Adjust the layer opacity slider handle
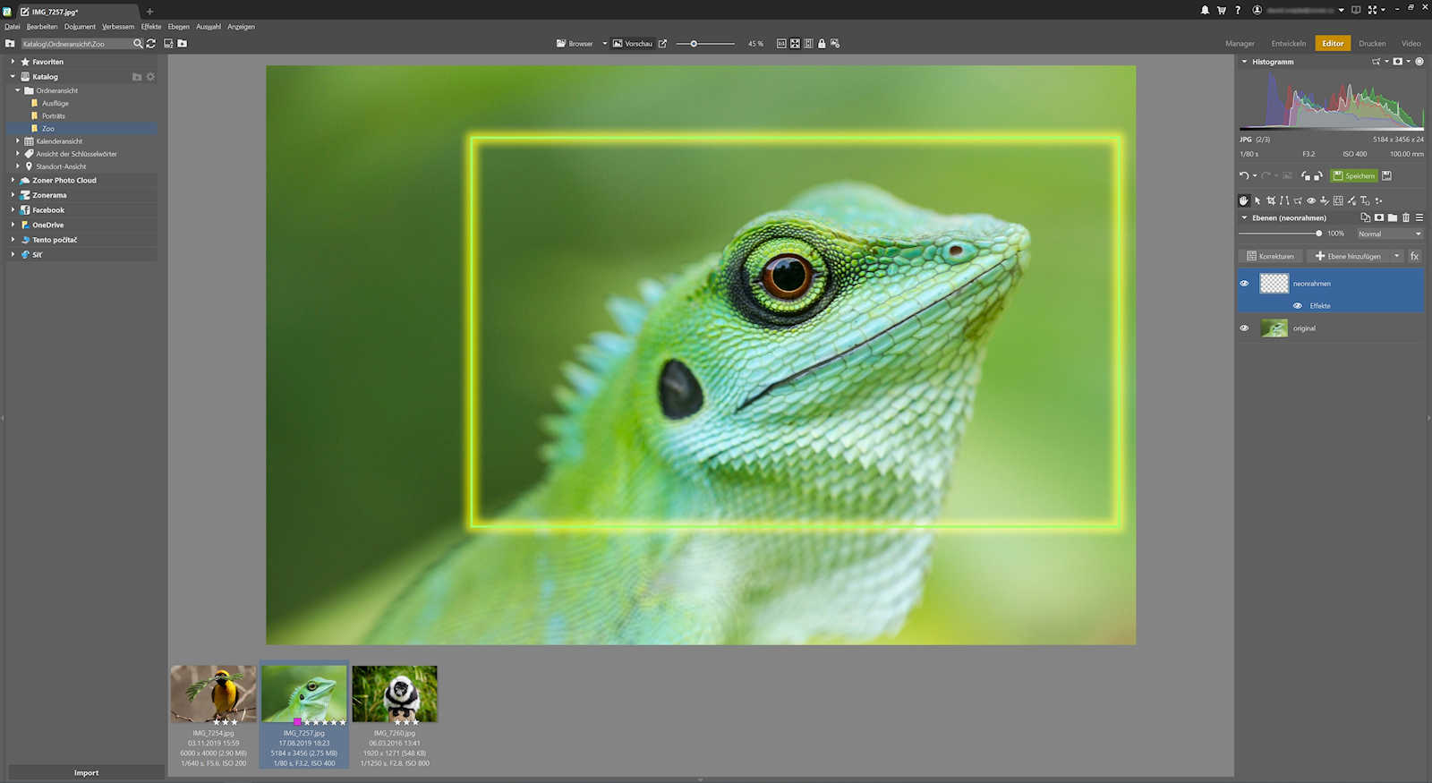 [1318, 234]
